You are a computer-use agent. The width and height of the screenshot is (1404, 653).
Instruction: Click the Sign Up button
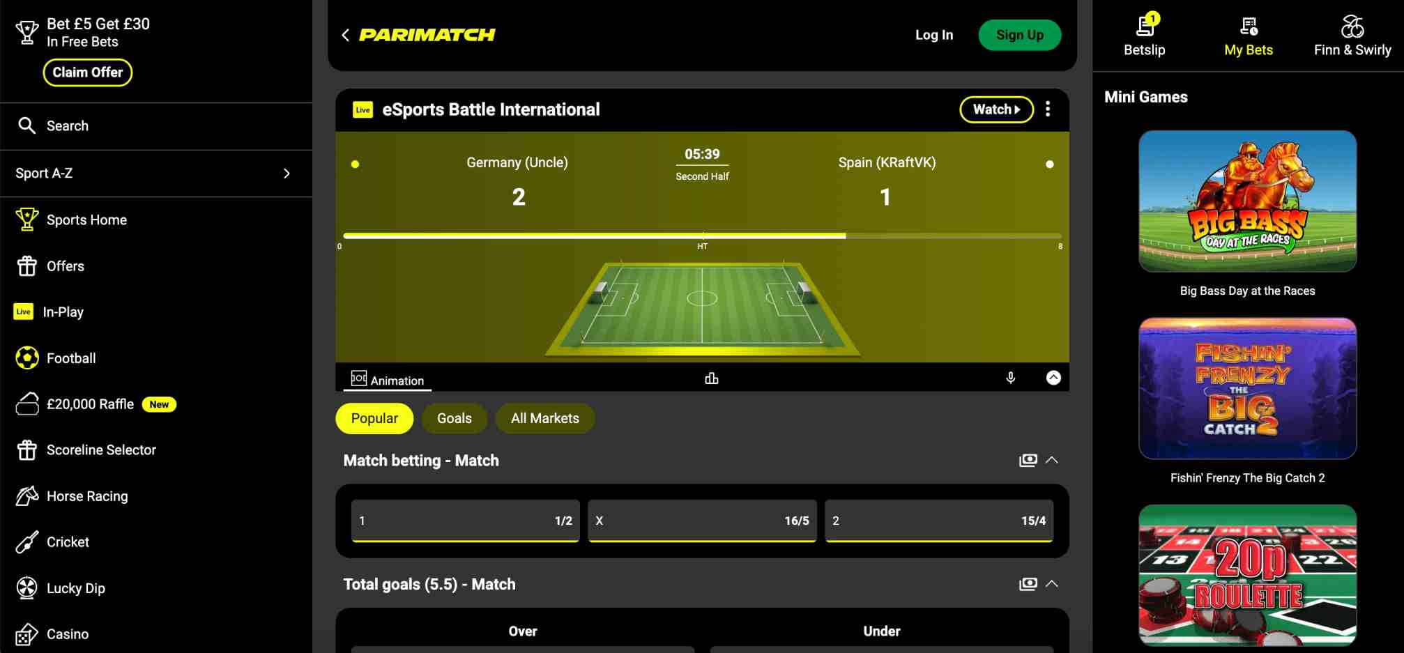pos(1020,35)
